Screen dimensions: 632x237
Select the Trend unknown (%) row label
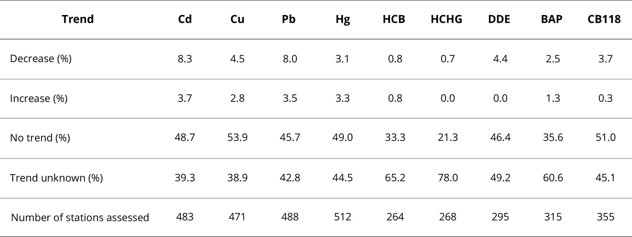coord(56,178)
